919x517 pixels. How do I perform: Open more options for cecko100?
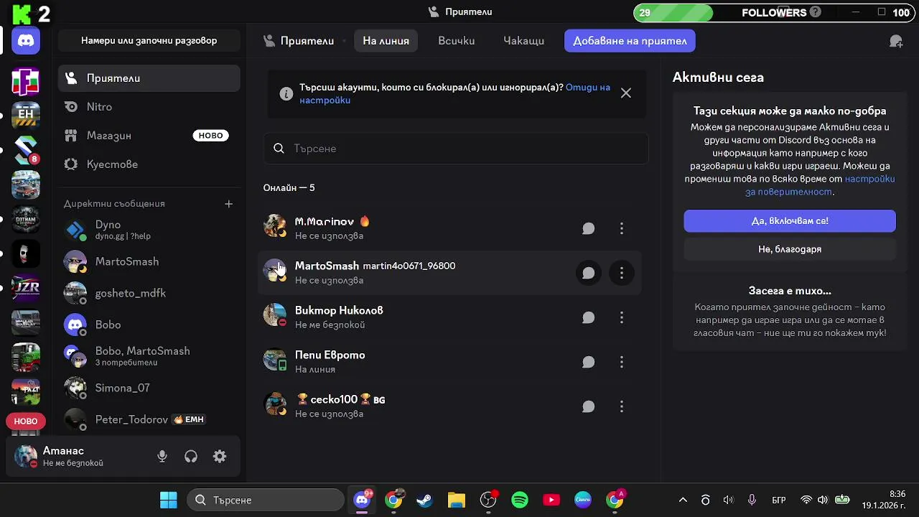(621, 406)
